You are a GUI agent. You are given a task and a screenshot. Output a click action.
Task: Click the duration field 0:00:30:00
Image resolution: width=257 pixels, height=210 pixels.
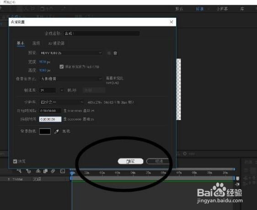tap(50, 119)
